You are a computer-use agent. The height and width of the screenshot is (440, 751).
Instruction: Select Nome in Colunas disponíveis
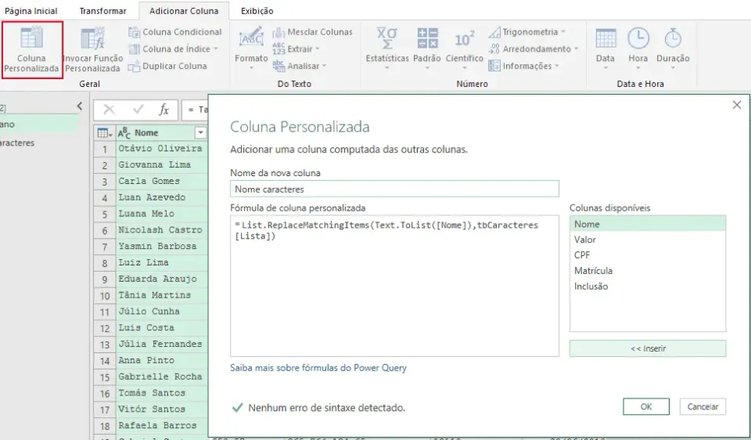pos(648,224)
